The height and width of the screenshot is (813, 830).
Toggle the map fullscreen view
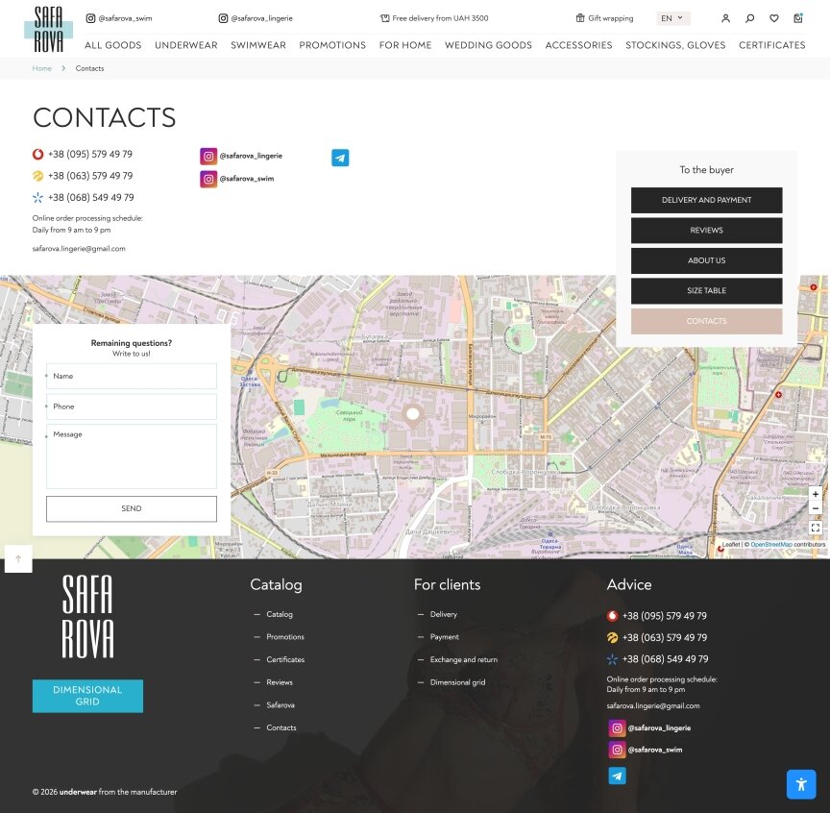(816, 528)
